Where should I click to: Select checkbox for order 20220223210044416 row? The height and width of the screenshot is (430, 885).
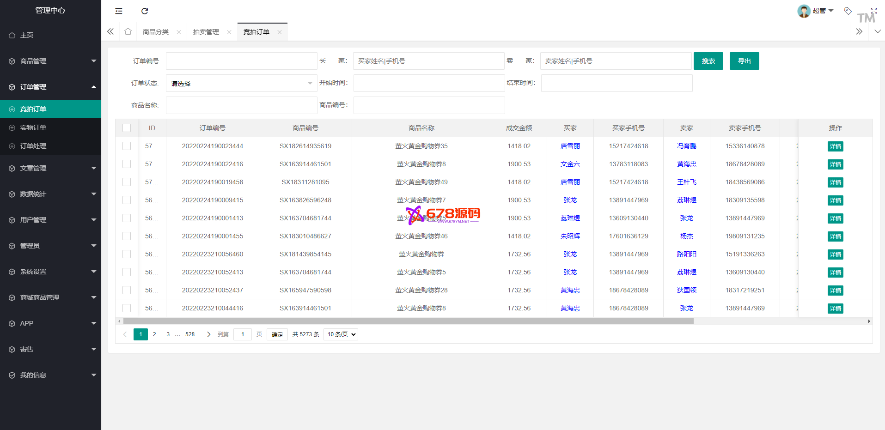pyautogui.click(x=127, y=308)
